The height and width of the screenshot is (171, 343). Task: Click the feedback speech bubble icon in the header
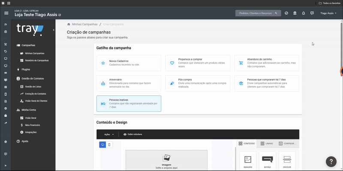(312, 13)
